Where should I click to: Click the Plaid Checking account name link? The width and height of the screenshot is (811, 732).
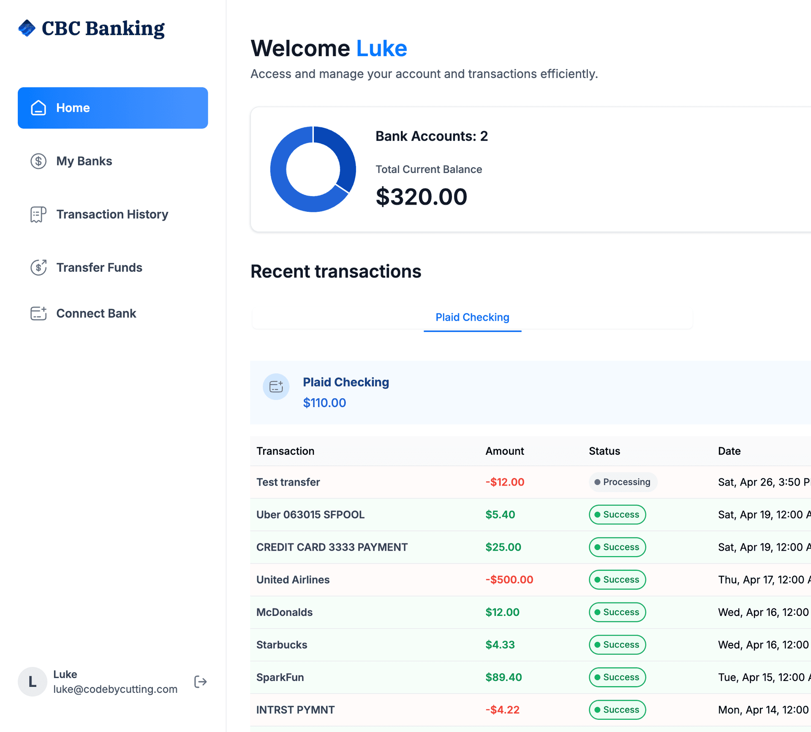click(x=346, y=382)
